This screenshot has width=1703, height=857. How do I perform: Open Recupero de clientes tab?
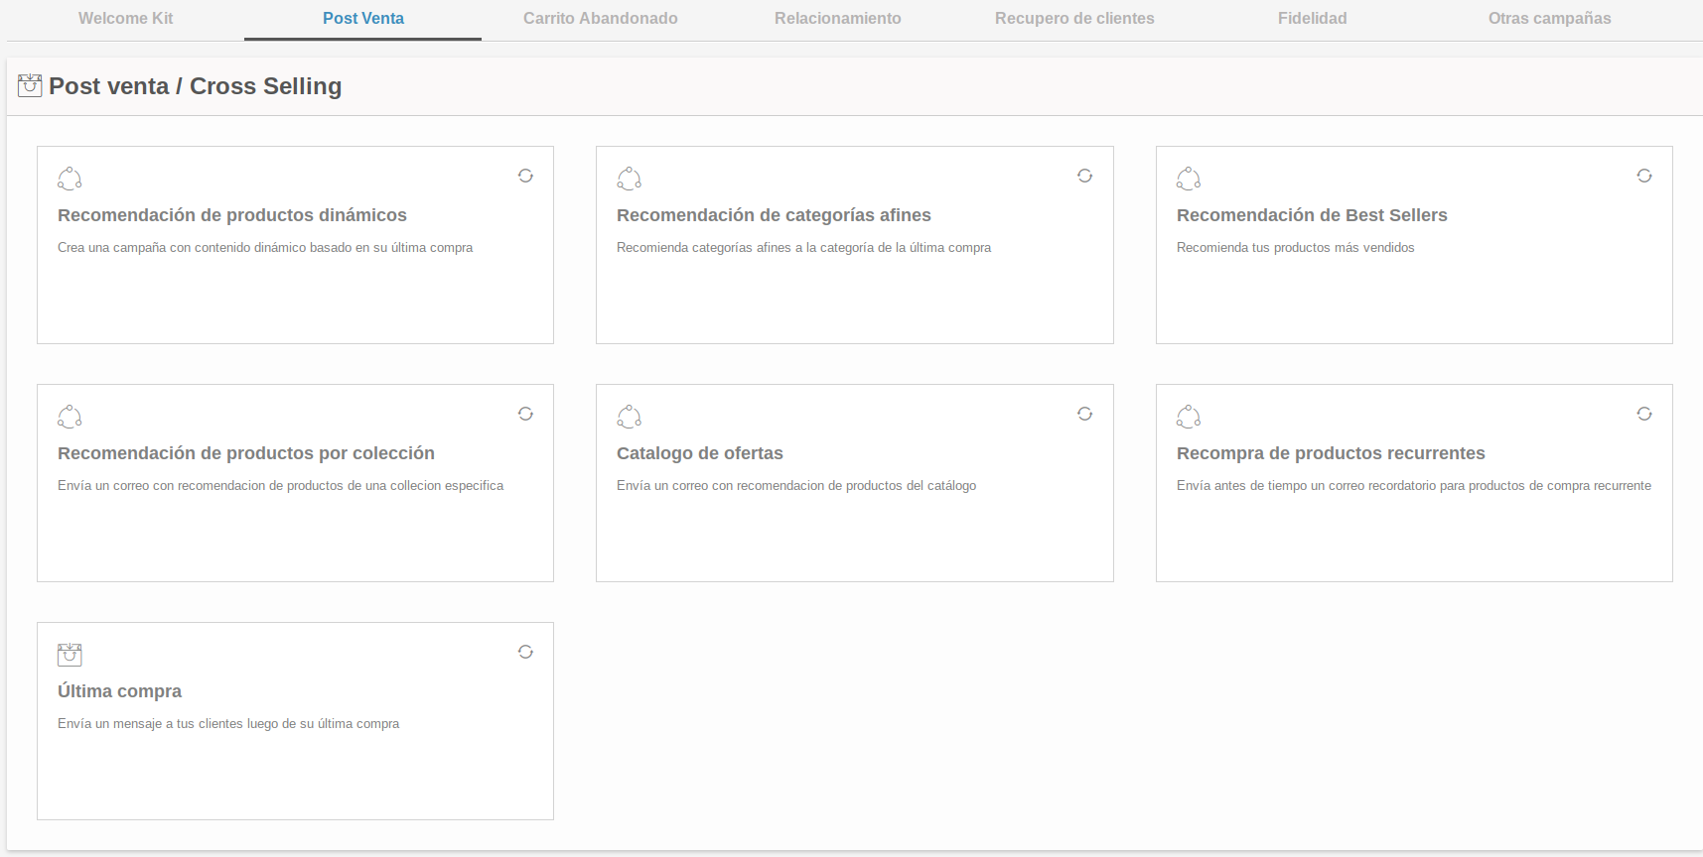(1074, 19)
